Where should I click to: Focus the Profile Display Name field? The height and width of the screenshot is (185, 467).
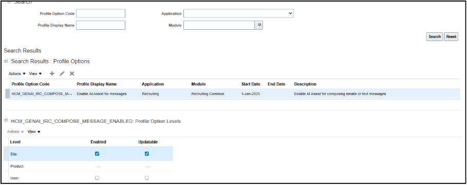101,25
